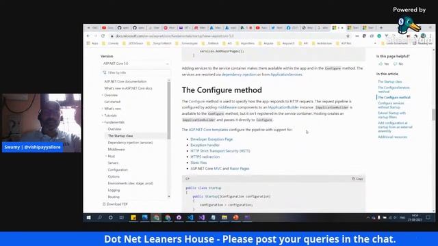Open the HTTPS redirection link
Screen dimensions: 438x246
point(205,156)
